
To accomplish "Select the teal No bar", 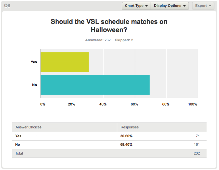I will [95, 85].
